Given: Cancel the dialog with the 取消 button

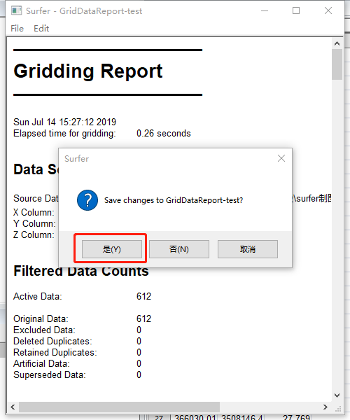Looking at the screenshot, I should [x=248, y=249].
